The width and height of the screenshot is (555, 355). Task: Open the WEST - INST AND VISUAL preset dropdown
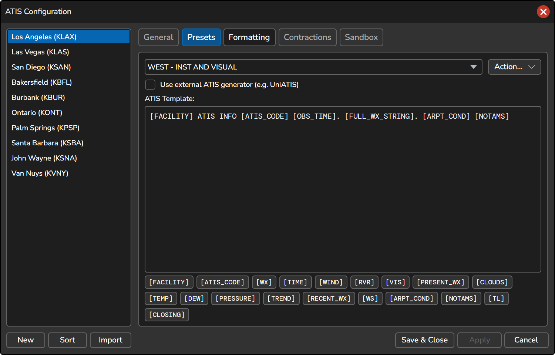click(x=313, y=67)
